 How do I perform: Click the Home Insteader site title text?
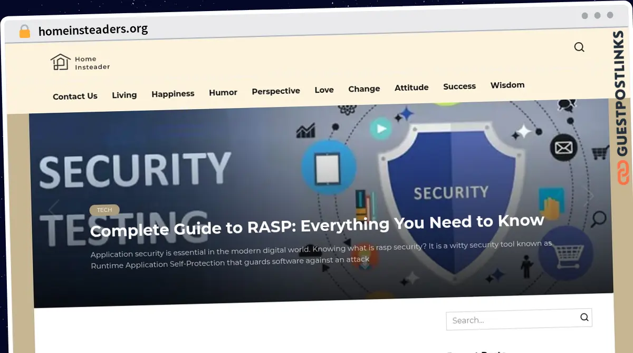(92, 63)
